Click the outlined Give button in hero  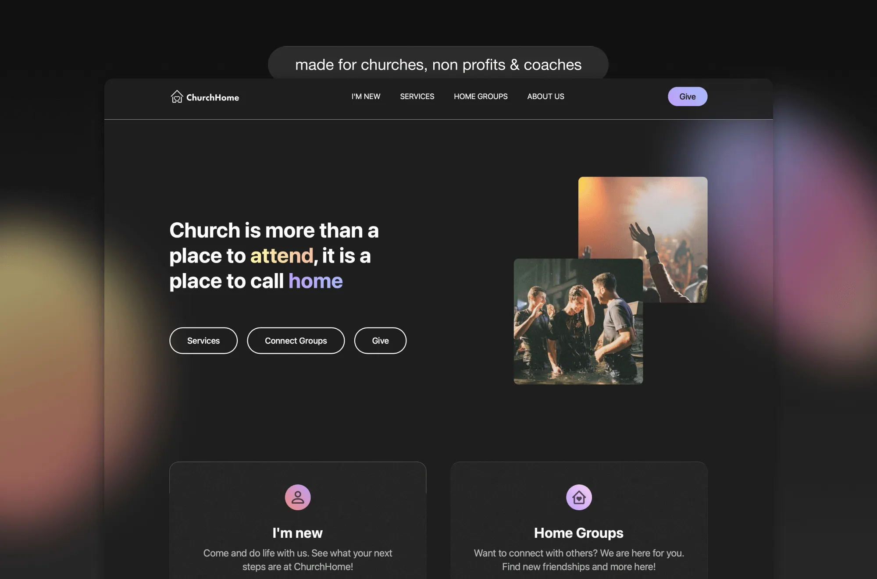tap(380, 341)
